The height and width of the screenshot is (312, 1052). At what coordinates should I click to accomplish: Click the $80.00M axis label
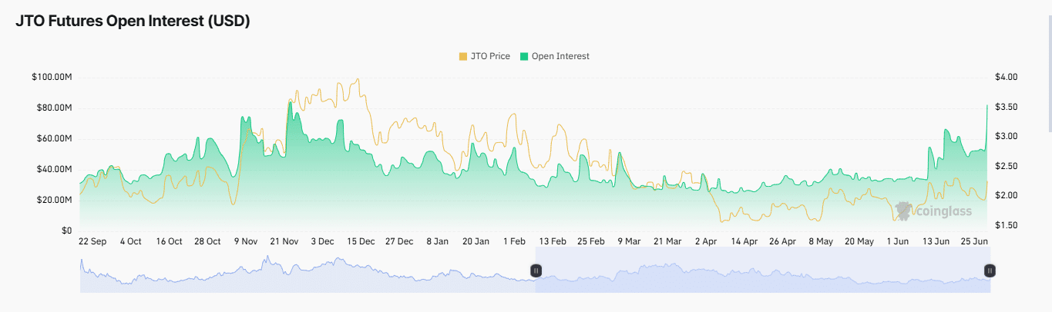[54, 108]
